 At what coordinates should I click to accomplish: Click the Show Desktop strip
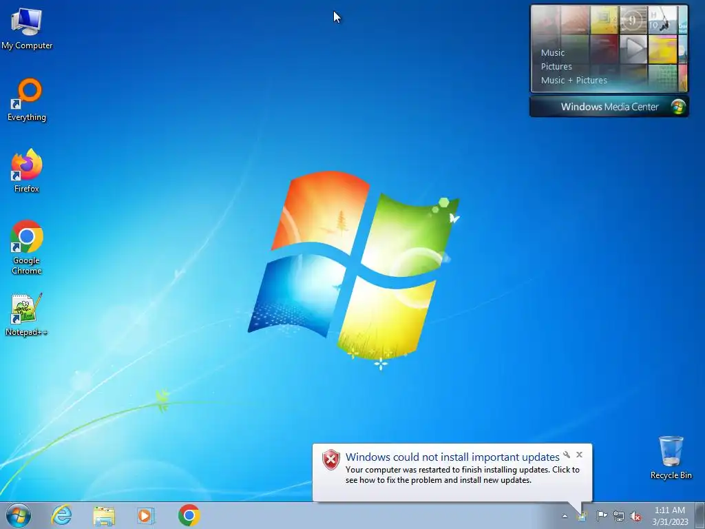(700, 515)
